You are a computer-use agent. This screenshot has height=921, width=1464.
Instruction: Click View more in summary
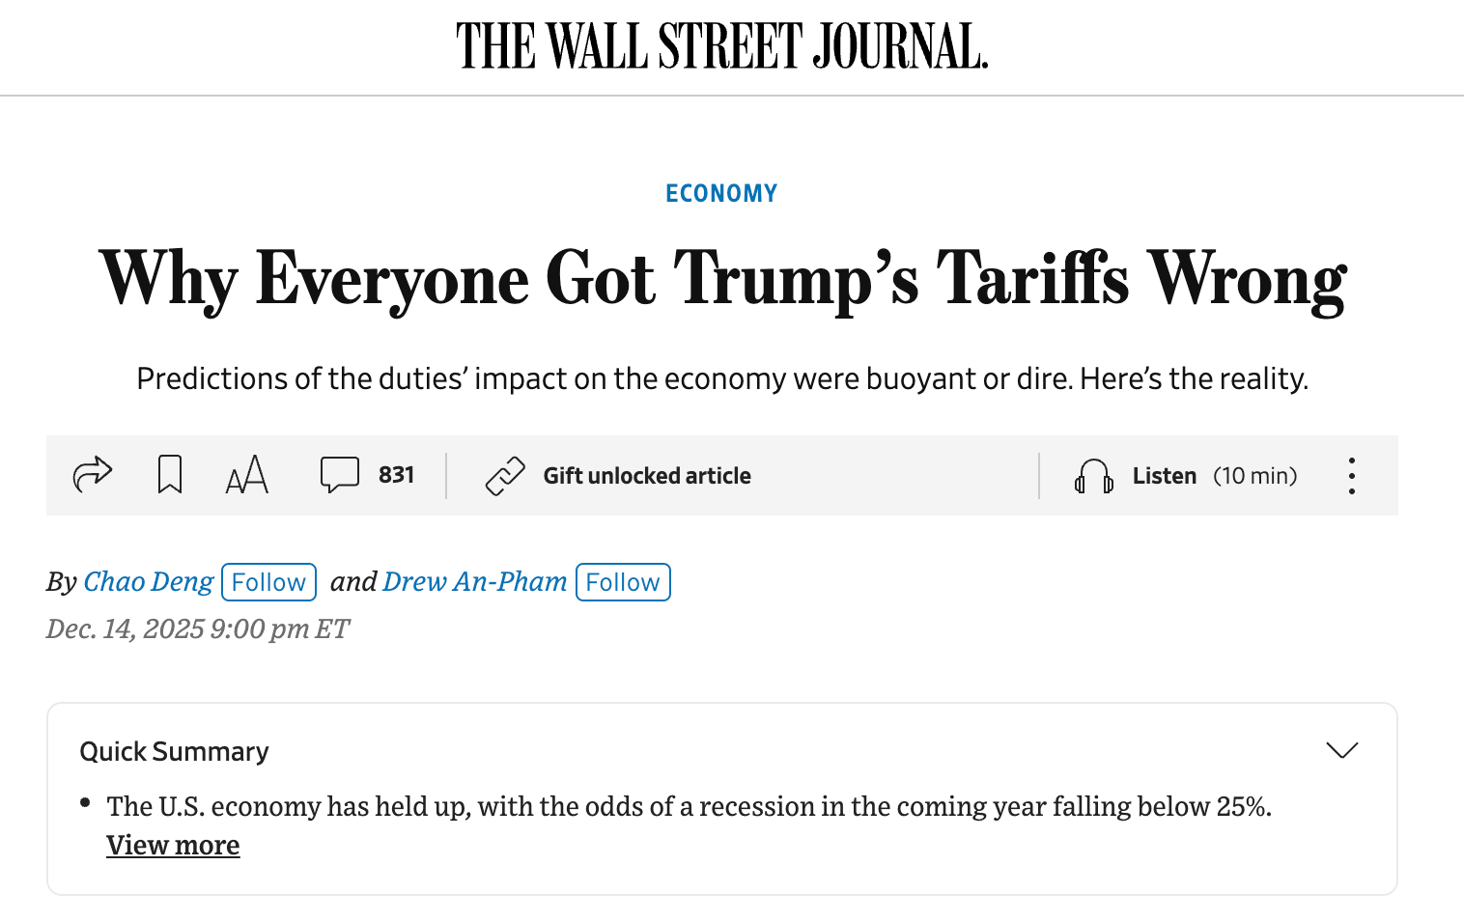pyautogui.click(x=173, y=845)
